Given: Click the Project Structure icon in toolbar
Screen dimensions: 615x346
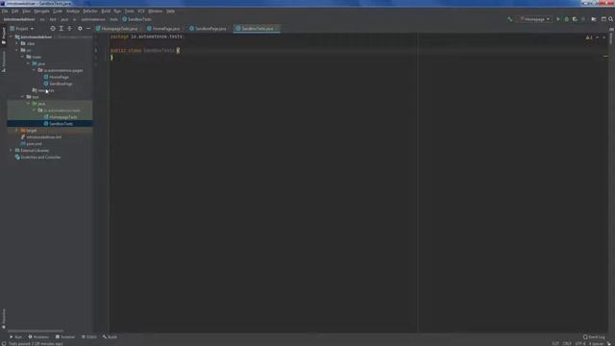Looking at the screenshot, I should click(594, 19).
